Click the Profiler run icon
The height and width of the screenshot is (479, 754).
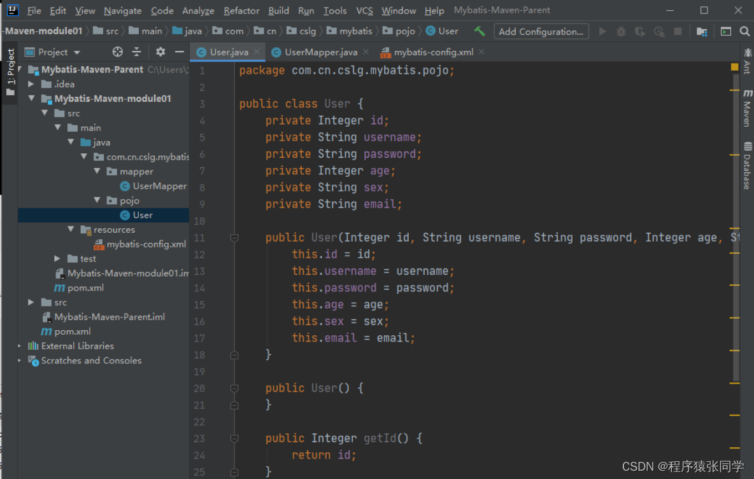point(659,31)
